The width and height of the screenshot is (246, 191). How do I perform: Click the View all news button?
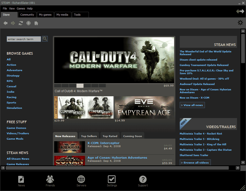coord(192,105)
